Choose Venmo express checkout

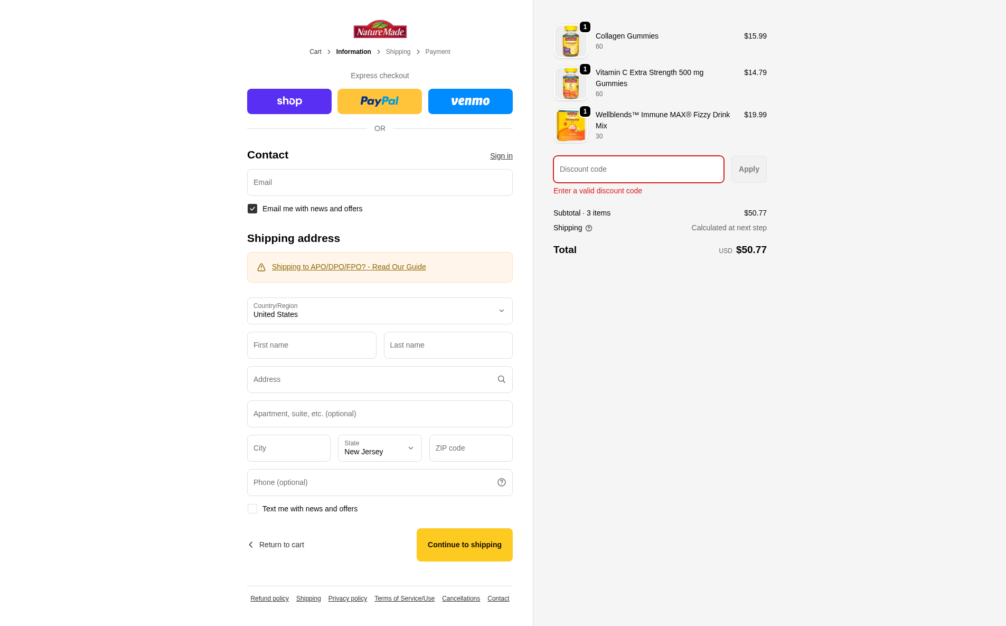tap(470, 101)
